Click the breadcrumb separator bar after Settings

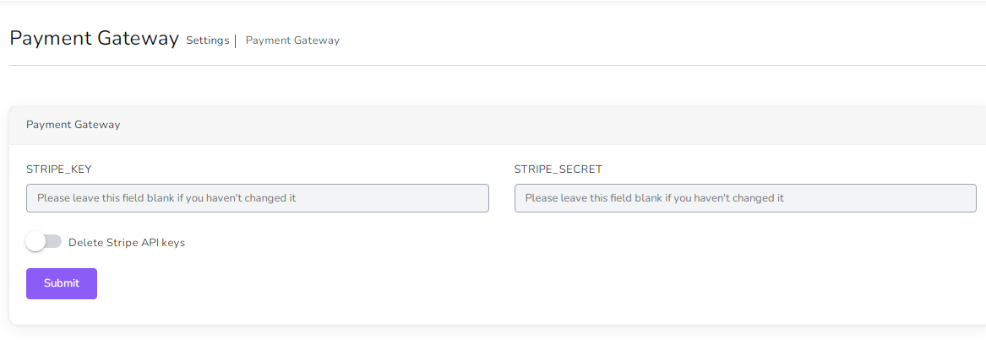coord(235,40)
